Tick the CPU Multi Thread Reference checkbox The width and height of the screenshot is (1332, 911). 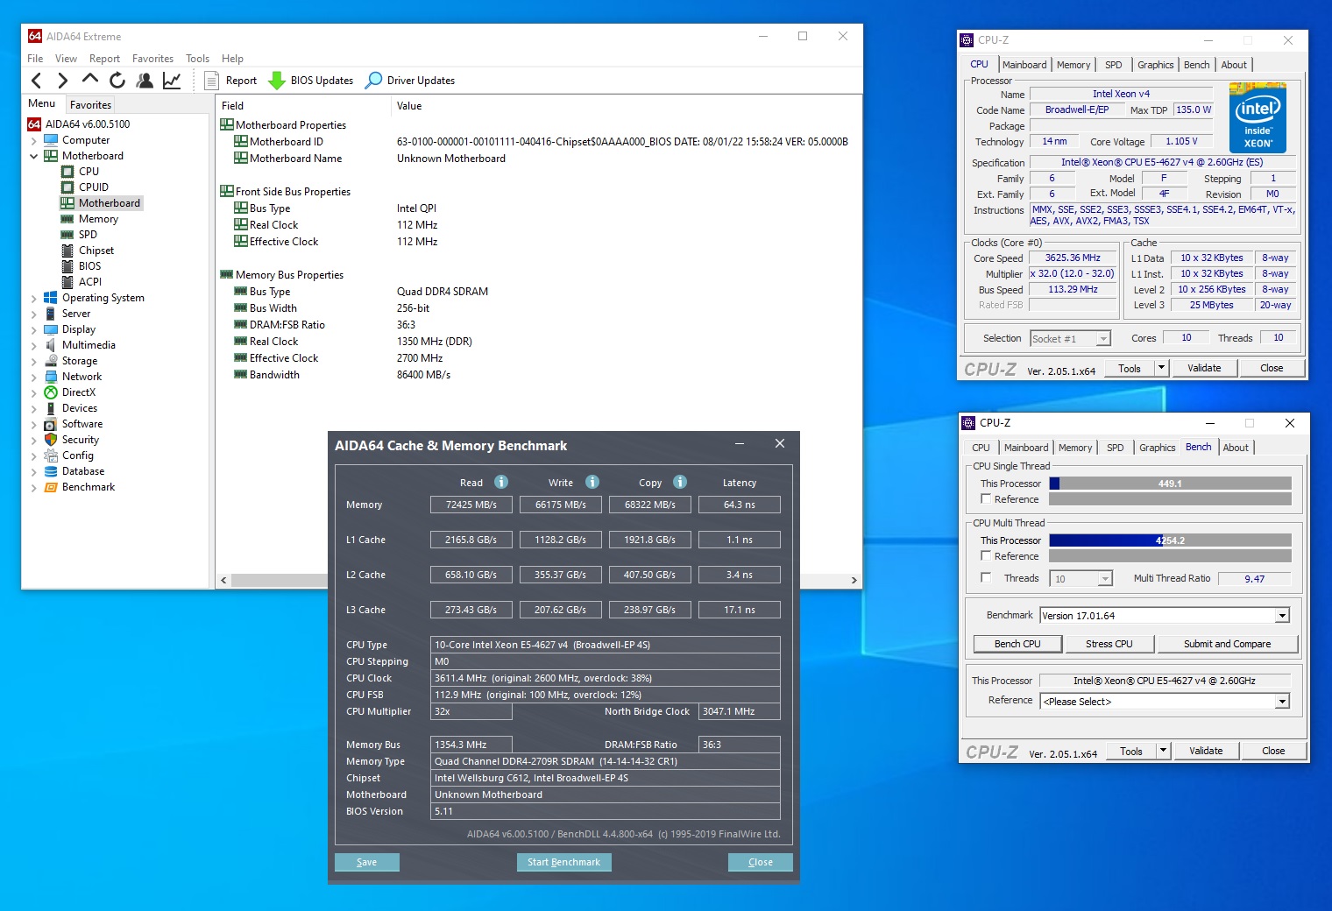click(x=986, y=556)
